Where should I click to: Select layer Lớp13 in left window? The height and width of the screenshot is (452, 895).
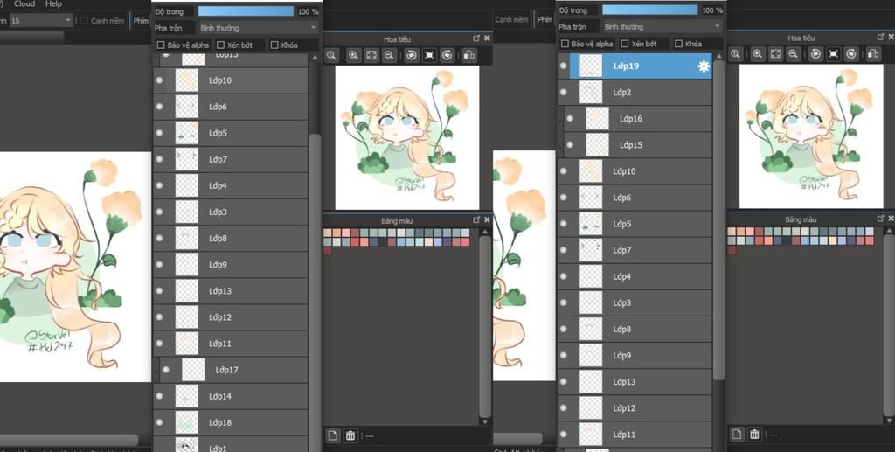coord(231,291)
